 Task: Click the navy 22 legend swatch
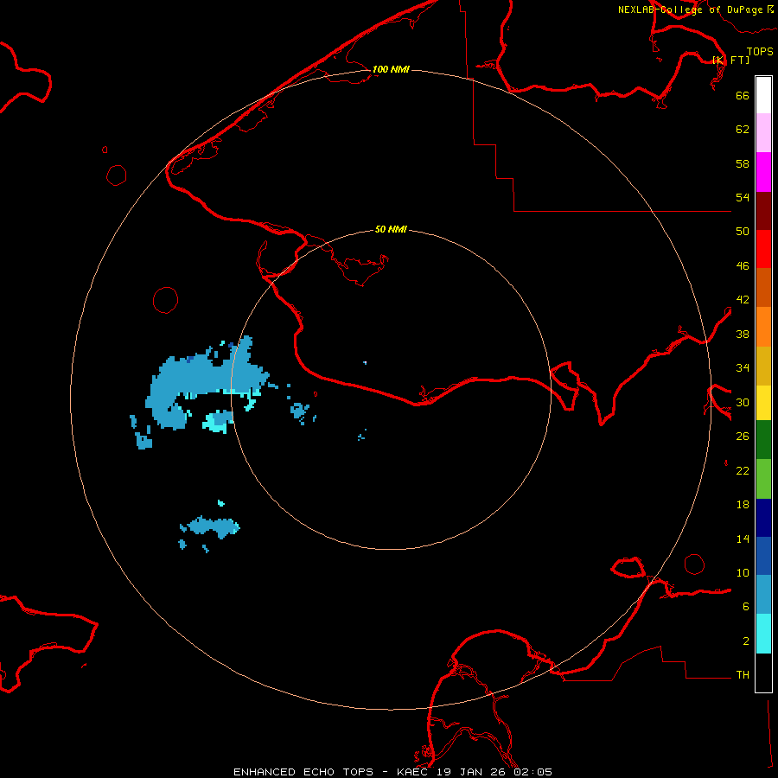(763, 518)
